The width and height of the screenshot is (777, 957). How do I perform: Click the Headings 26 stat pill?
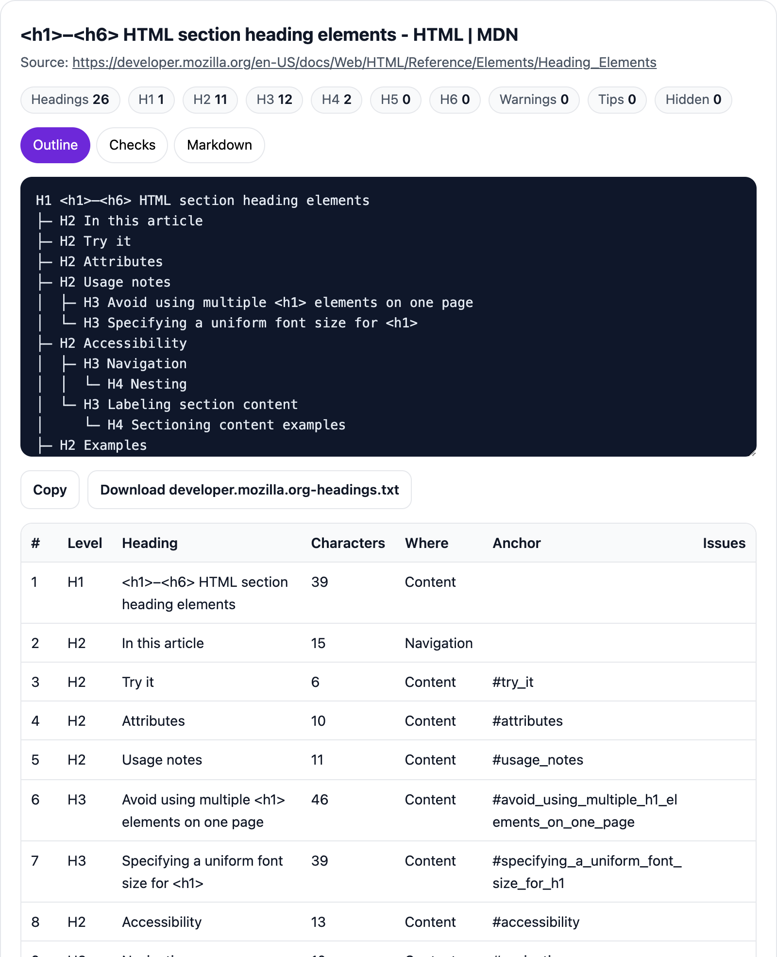70,100
